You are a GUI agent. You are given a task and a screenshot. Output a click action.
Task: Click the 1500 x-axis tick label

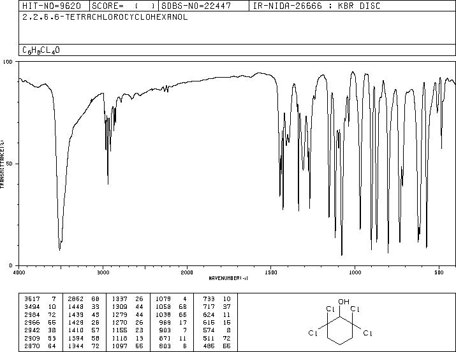click(x=271, y=272)
